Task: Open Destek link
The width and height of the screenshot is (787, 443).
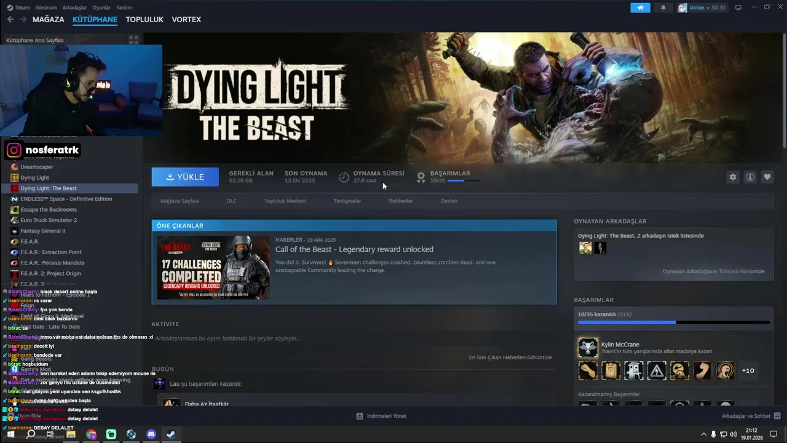Action: click(449, 201)
